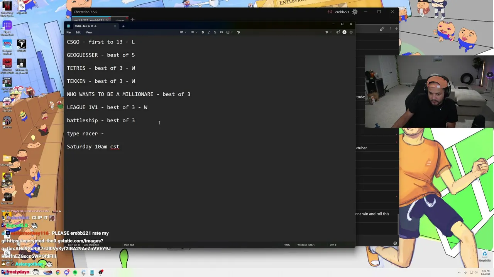Toggle italic formatting in Notepad
The image size is (494, 277).
pyautogui.click(x=209, y=32)
